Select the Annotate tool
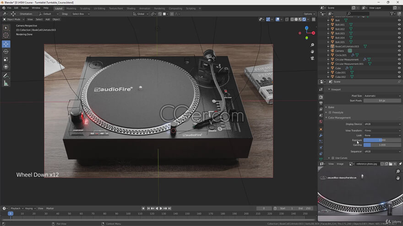 (6, 76)
